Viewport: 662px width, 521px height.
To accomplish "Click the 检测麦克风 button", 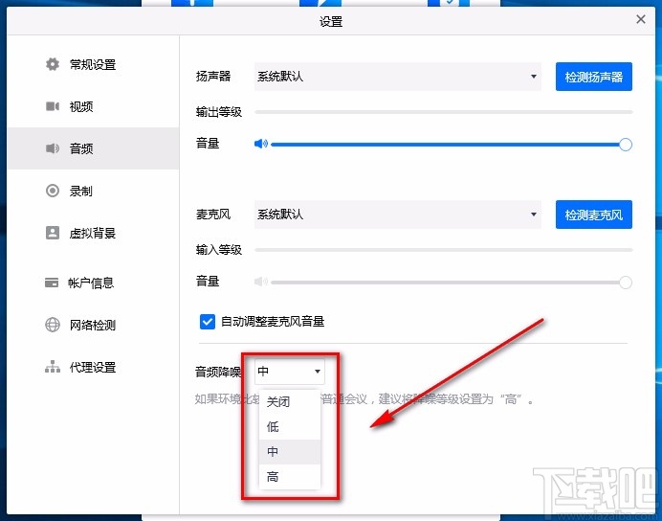I will (x=594, y=215).
